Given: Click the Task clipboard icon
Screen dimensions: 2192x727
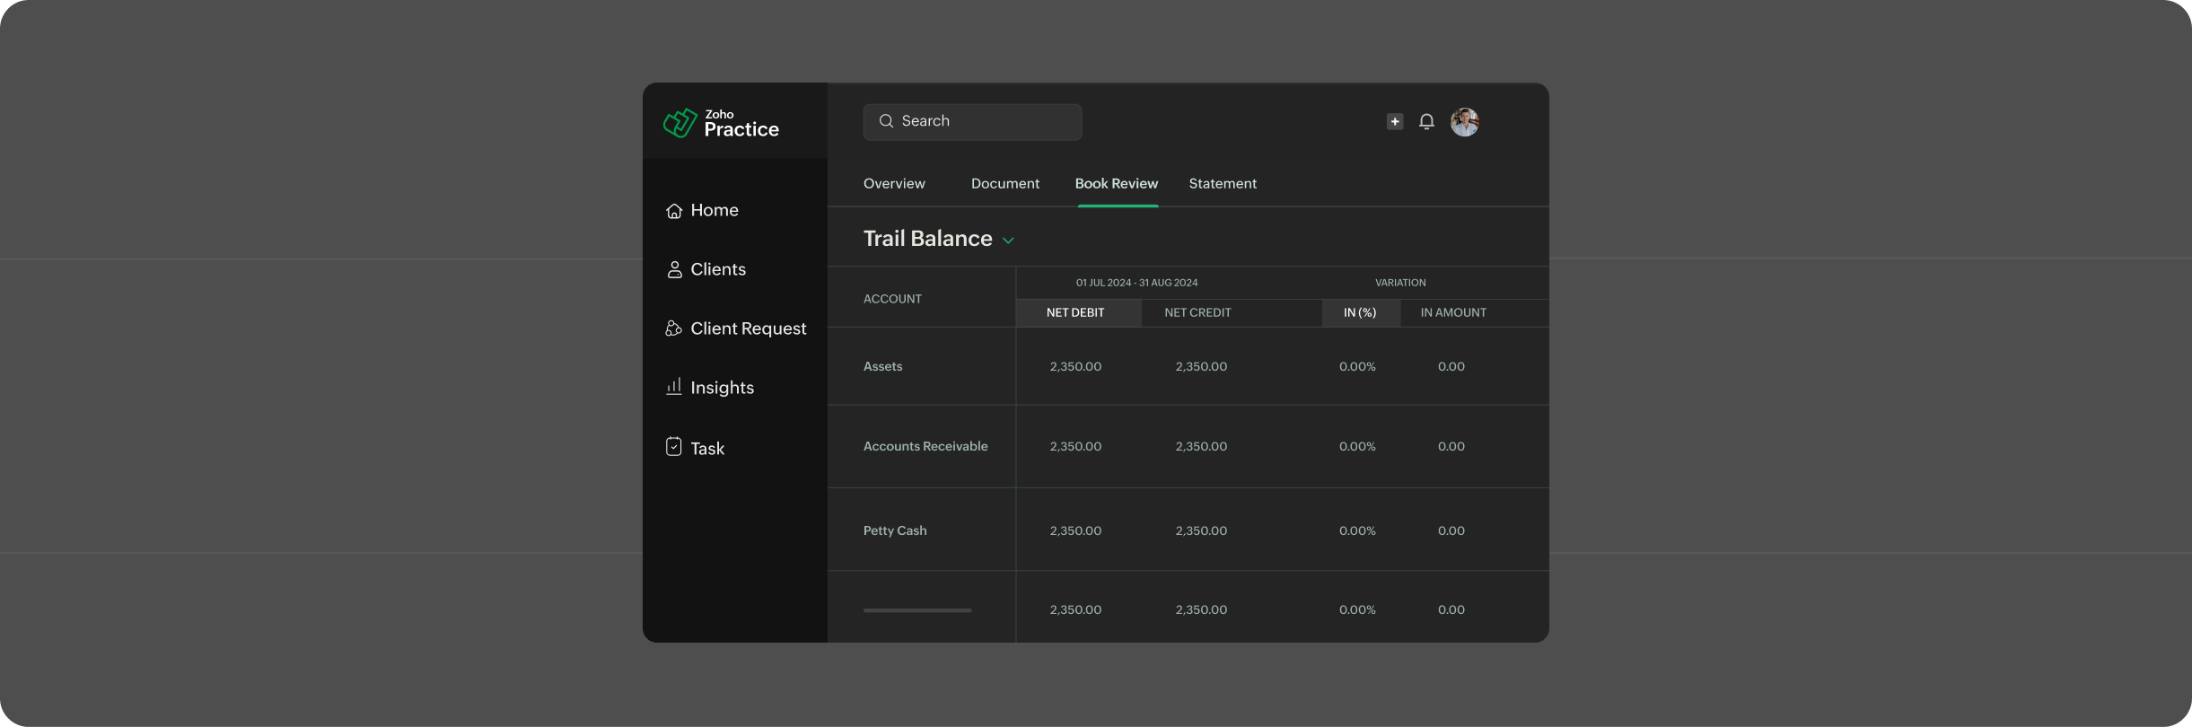Looking at the screenshot, I should click(674, 447).
